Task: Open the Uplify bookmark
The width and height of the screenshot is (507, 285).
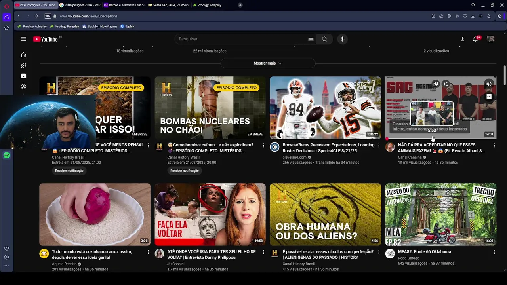Action: [x=127, y=27]
